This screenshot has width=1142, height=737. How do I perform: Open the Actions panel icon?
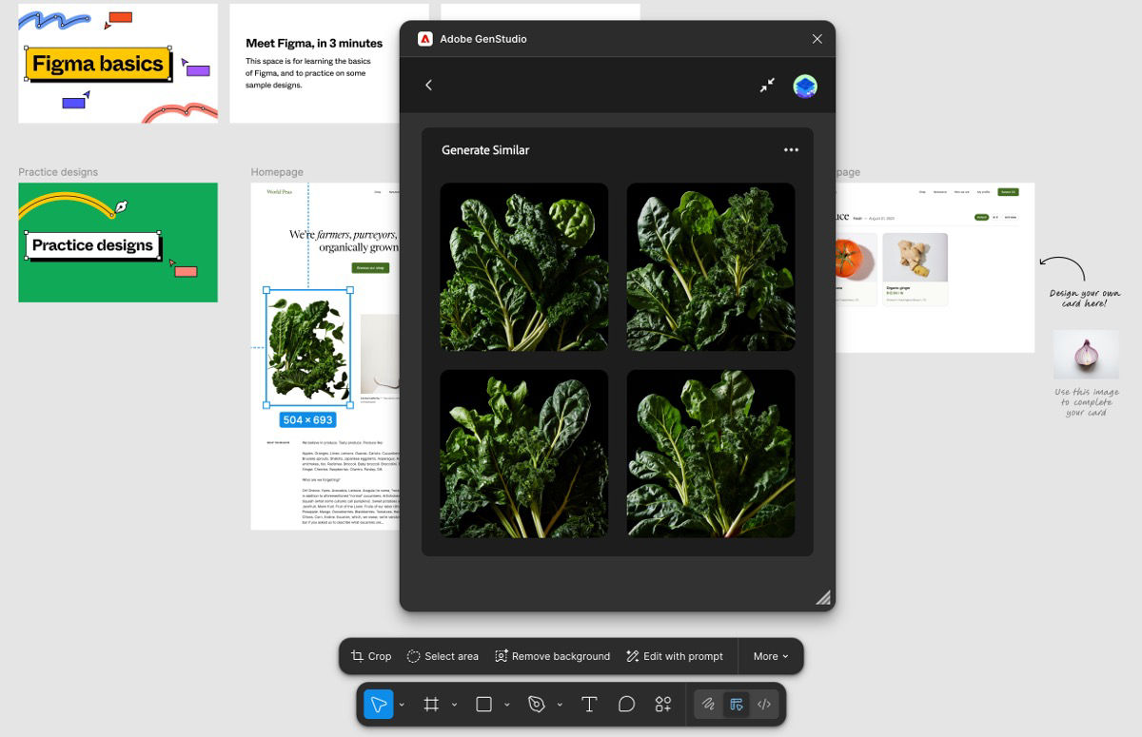coord(662,704)
